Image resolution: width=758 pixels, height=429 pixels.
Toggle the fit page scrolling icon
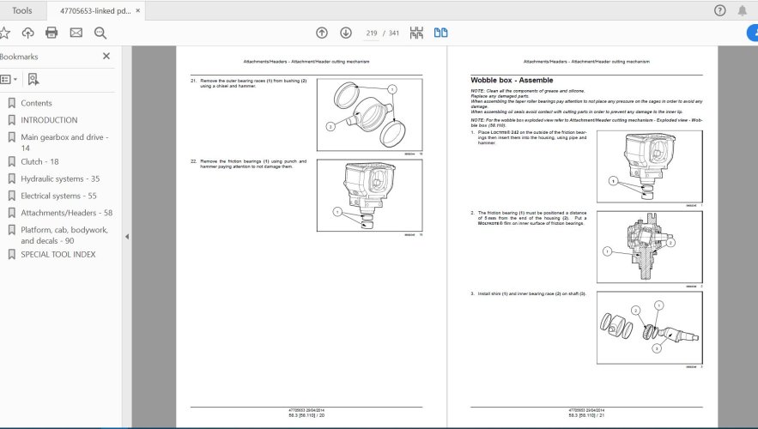[x=416, y=33]
